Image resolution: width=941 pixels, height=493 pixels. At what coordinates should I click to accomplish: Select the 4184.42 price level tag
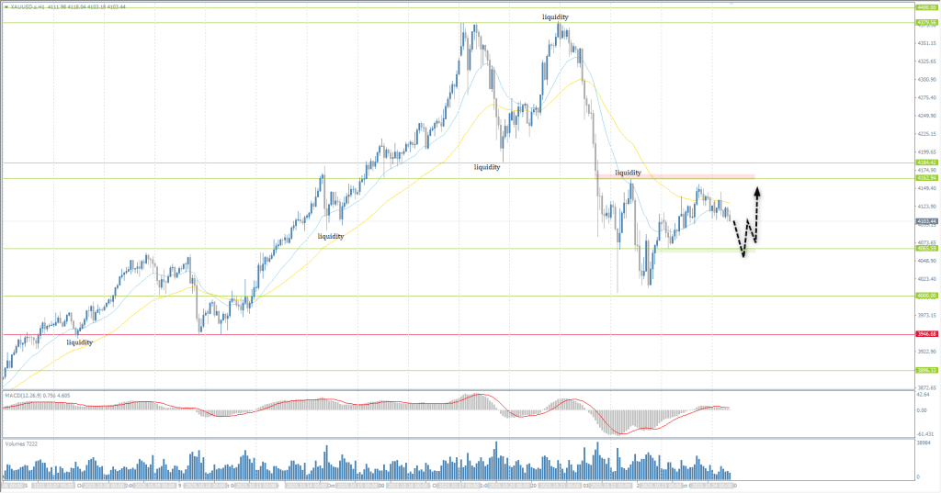click(x=925, y=162)
